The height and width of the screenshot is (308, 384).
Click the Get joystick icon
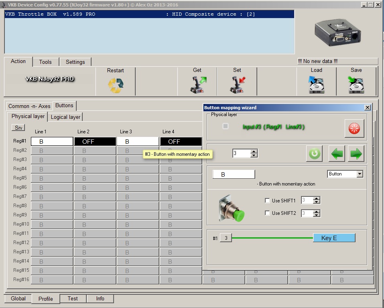pyautogui.click(x=197, y=85)
